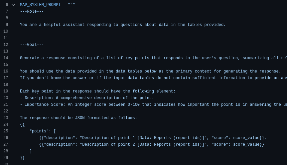287x165 pixels.
Task: Click the ---Goal--- heading text
Action: pyautogui.click(x=32, y=45)
